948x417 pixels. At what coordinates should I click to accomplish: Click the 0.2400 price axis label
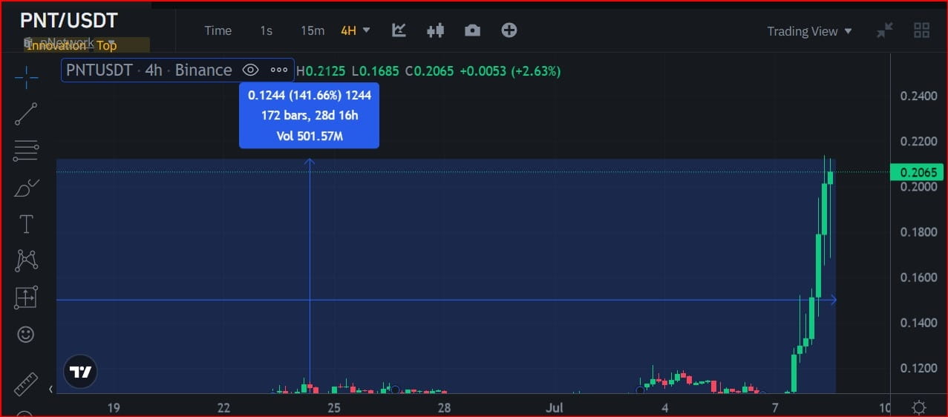coord(918,96)
